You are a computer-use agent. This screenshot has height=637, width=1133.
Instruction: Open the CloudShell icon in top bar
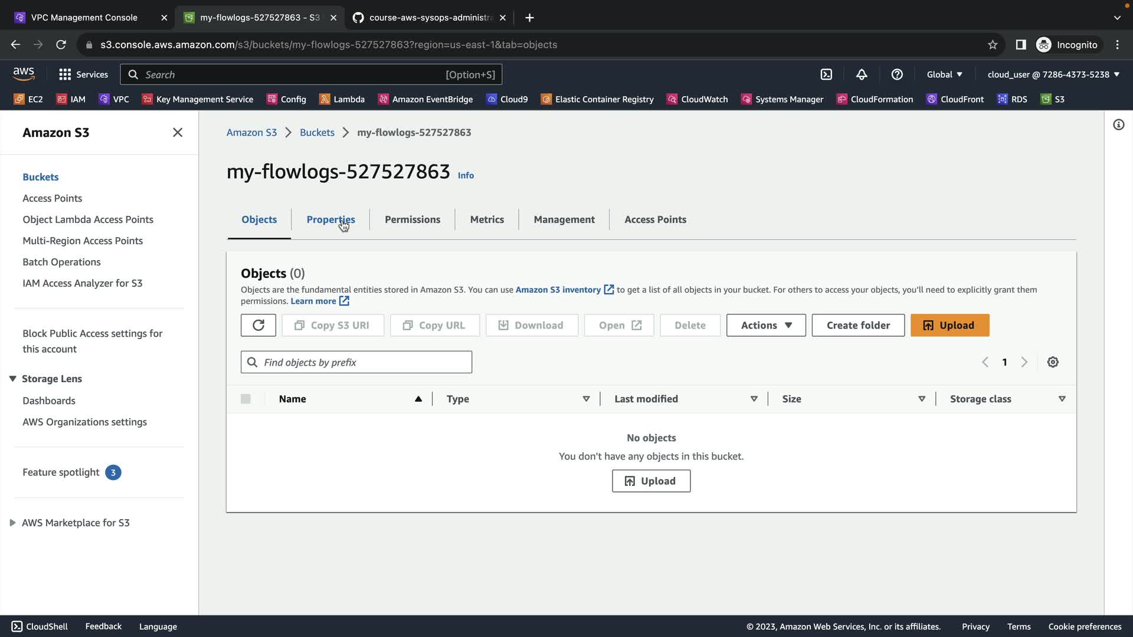[x=826, y=74]
